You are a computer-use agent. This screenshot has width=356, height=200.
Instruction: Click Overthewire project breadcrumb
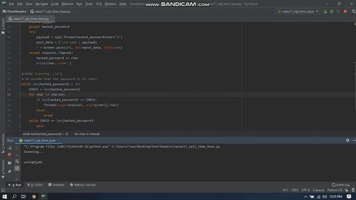point(14,11)
